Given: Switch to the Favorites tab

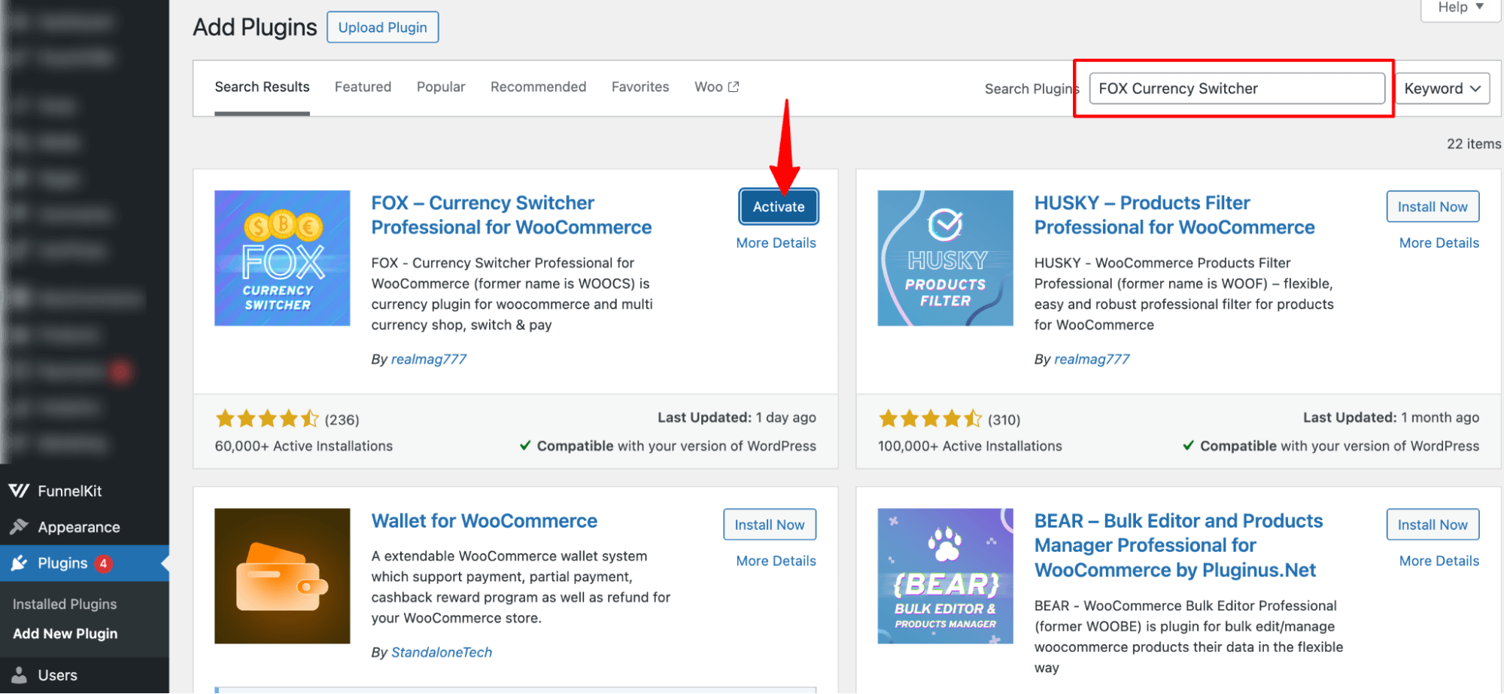Looking at the screenshot, I should tap(640, 87).
